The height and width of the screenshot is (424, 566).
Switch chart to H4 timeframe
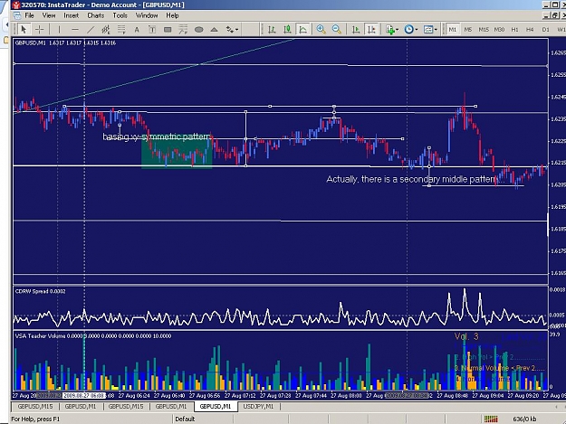[x=530, y=30]
